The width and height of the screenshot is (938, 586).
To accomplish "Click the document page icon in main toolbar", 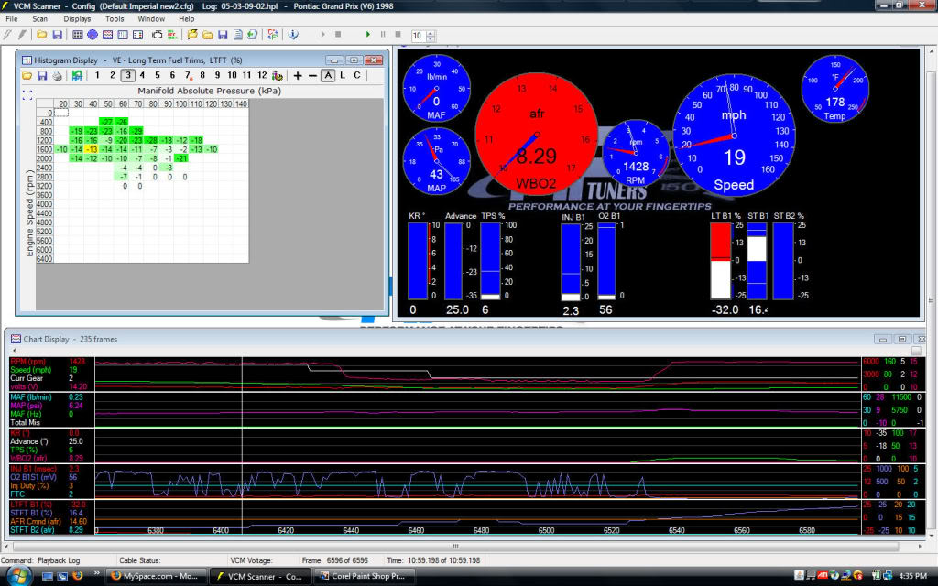I will 237,35.
